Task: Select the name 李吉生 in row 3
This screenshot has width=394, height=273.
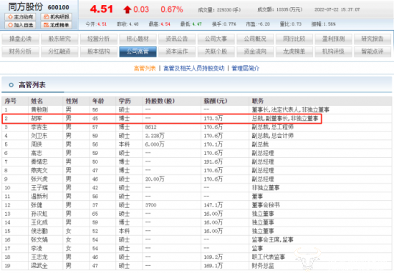Action: click(39, 127)
